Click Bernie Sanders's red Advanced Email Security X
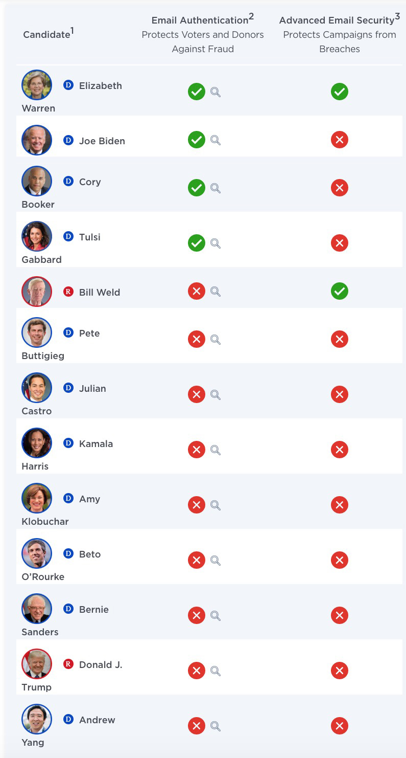406x758 pixels. (x=340, y=615)
